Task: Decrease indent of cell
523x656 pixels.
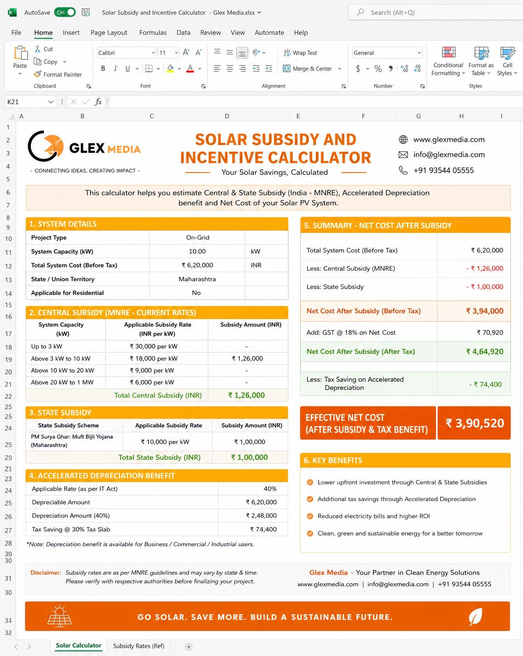Action: click(256, 69)
